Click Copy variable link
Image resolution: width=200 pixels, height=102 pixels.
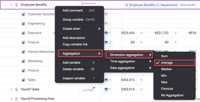pos(79,44)
